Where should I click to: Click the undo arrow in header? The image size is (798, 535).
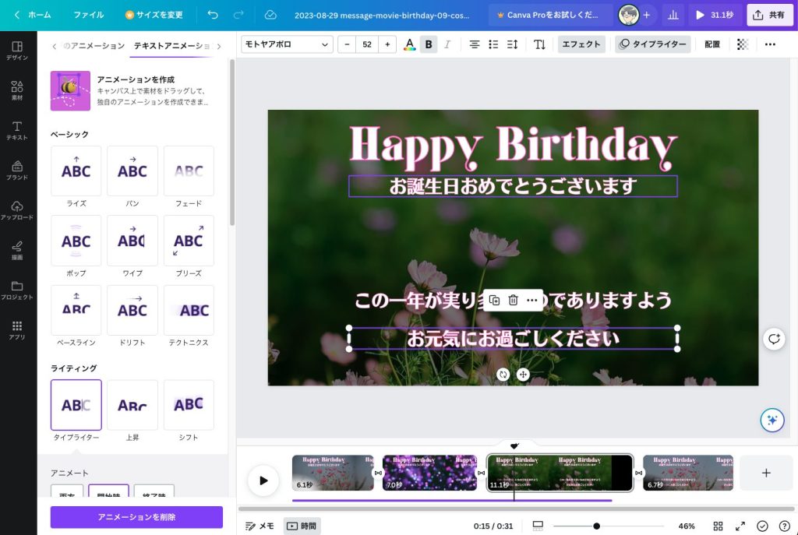pos(213,15)
